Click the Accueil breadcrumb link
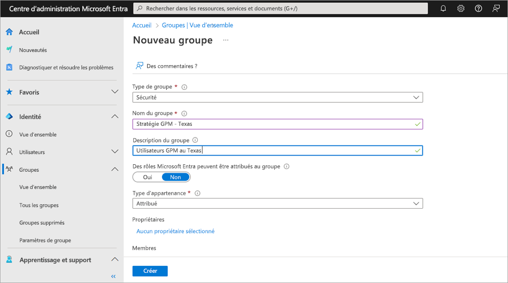Screen dimensions: 508x283 pyautogui.click(x=142, y=25)
